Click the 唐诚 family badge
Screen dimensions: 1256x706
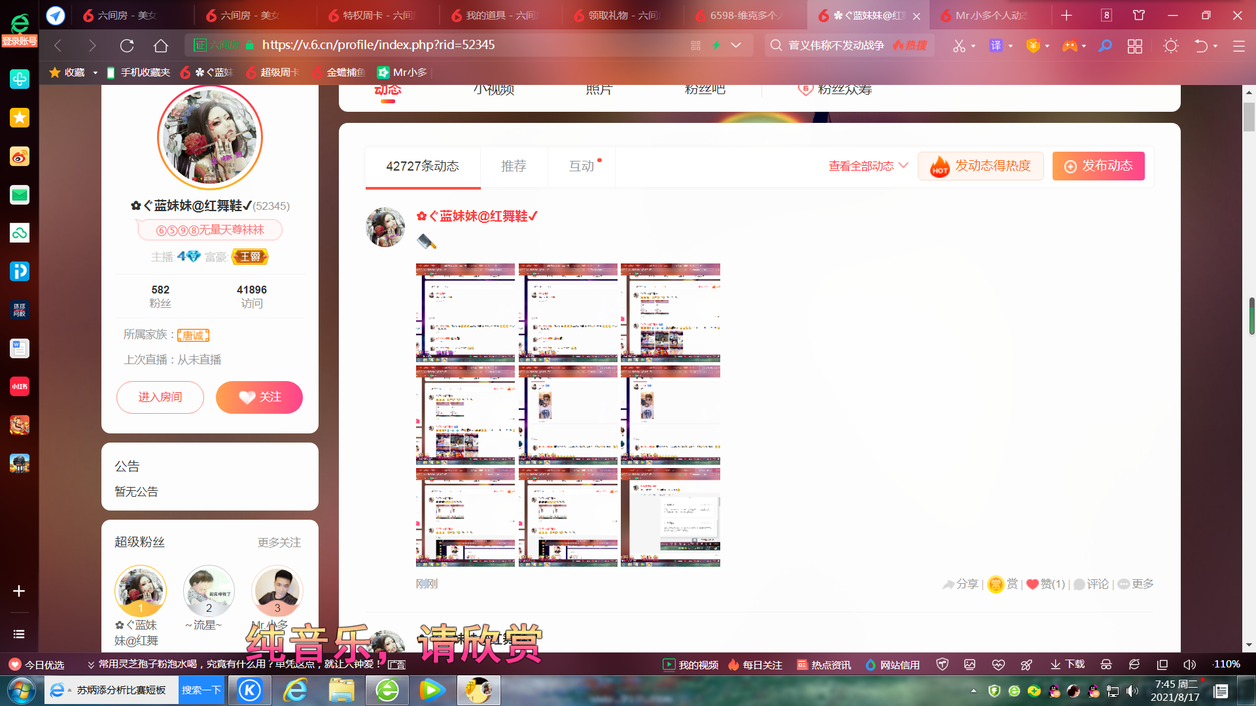click(x=193, y=335)
